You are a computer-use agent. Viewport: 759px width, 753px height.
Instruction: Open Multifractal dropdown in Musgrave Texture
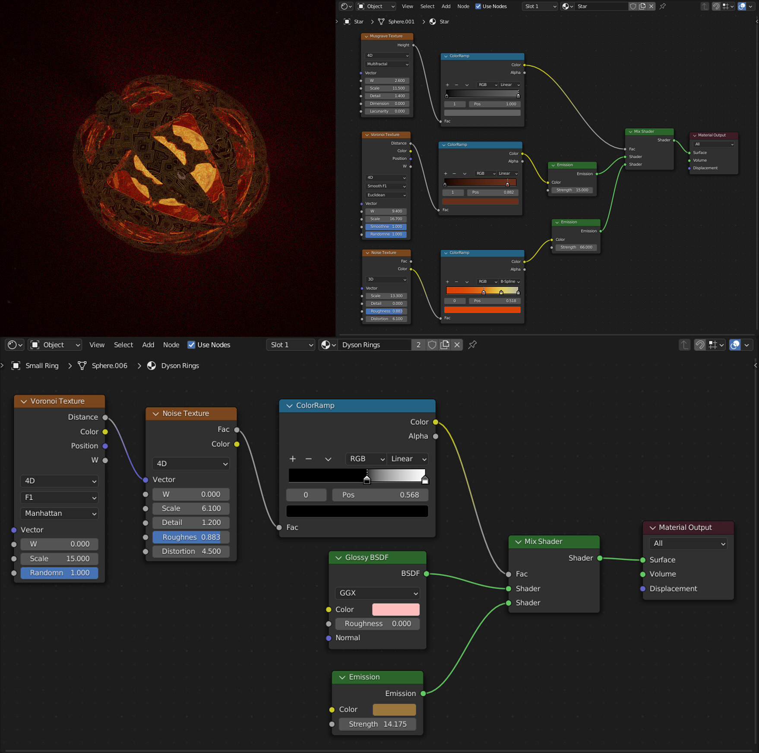(387, 64)
